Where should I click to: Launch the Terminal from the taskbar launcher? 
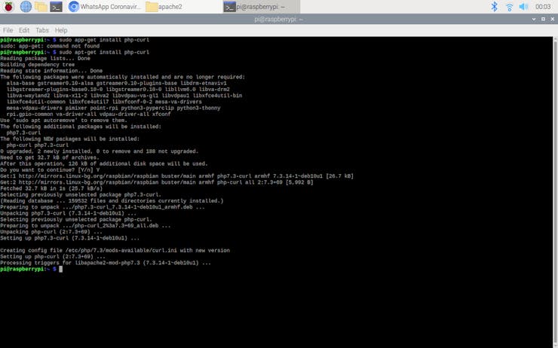[x=57, y=7]
